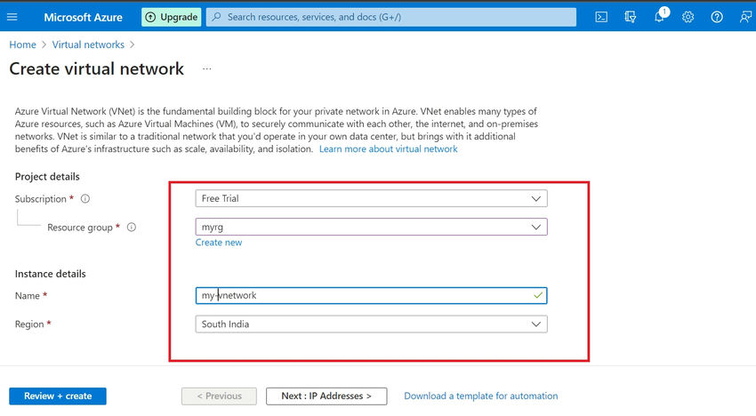Show Subscription info tooltip icon
This screenshot has height=416, width=756.
pyautogui.click(x=85, y=198)
